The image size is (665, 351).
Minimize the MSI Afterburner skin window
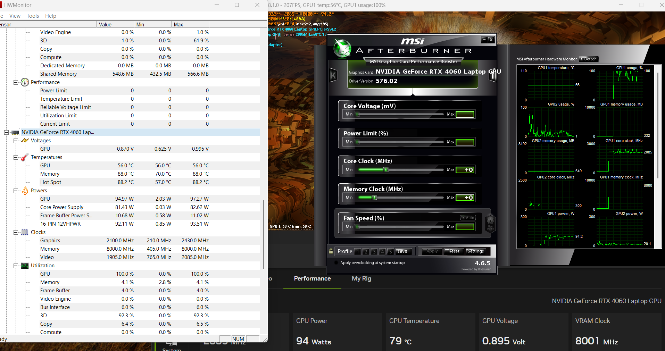[484, 40]
